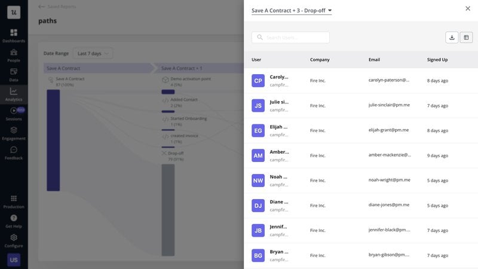478x269 pixels.
Task: Open the Engagement section
Action: pos(14,133)
